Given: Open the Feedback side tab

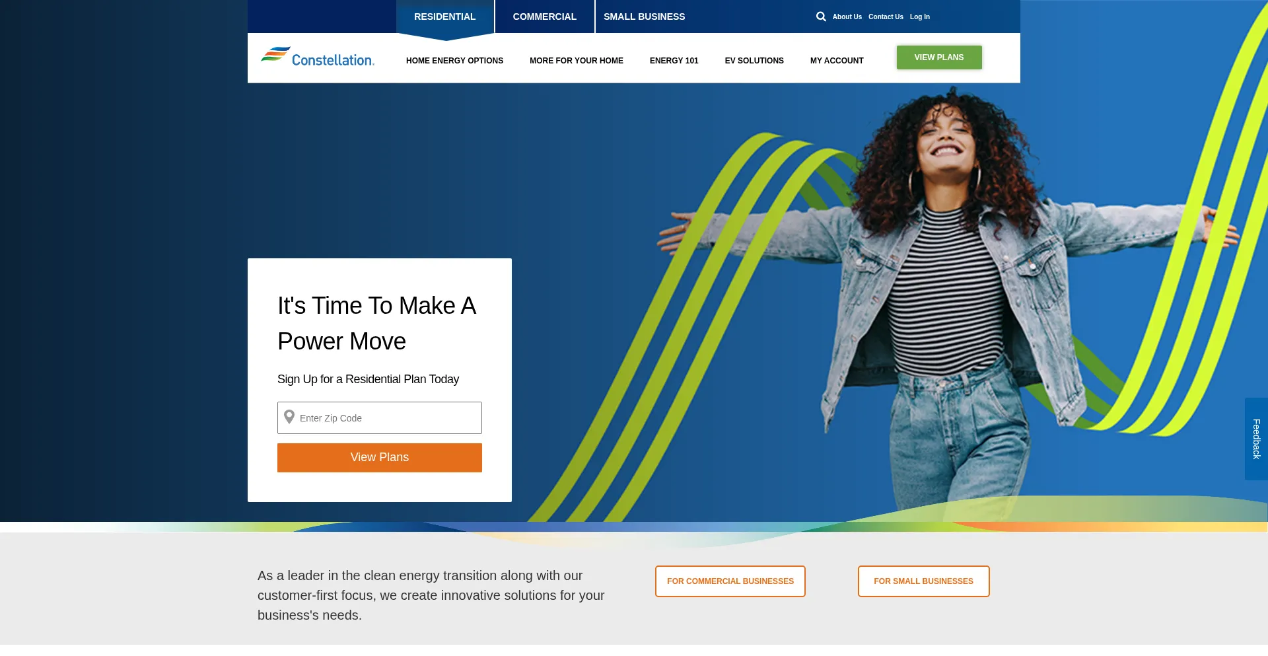Looking at the screenshot, I should pos(1256,439).
